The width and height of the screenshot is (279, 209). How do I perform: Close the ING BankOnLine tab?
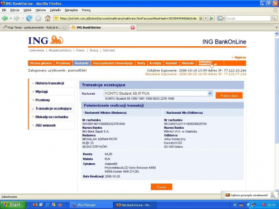[132, 27]
